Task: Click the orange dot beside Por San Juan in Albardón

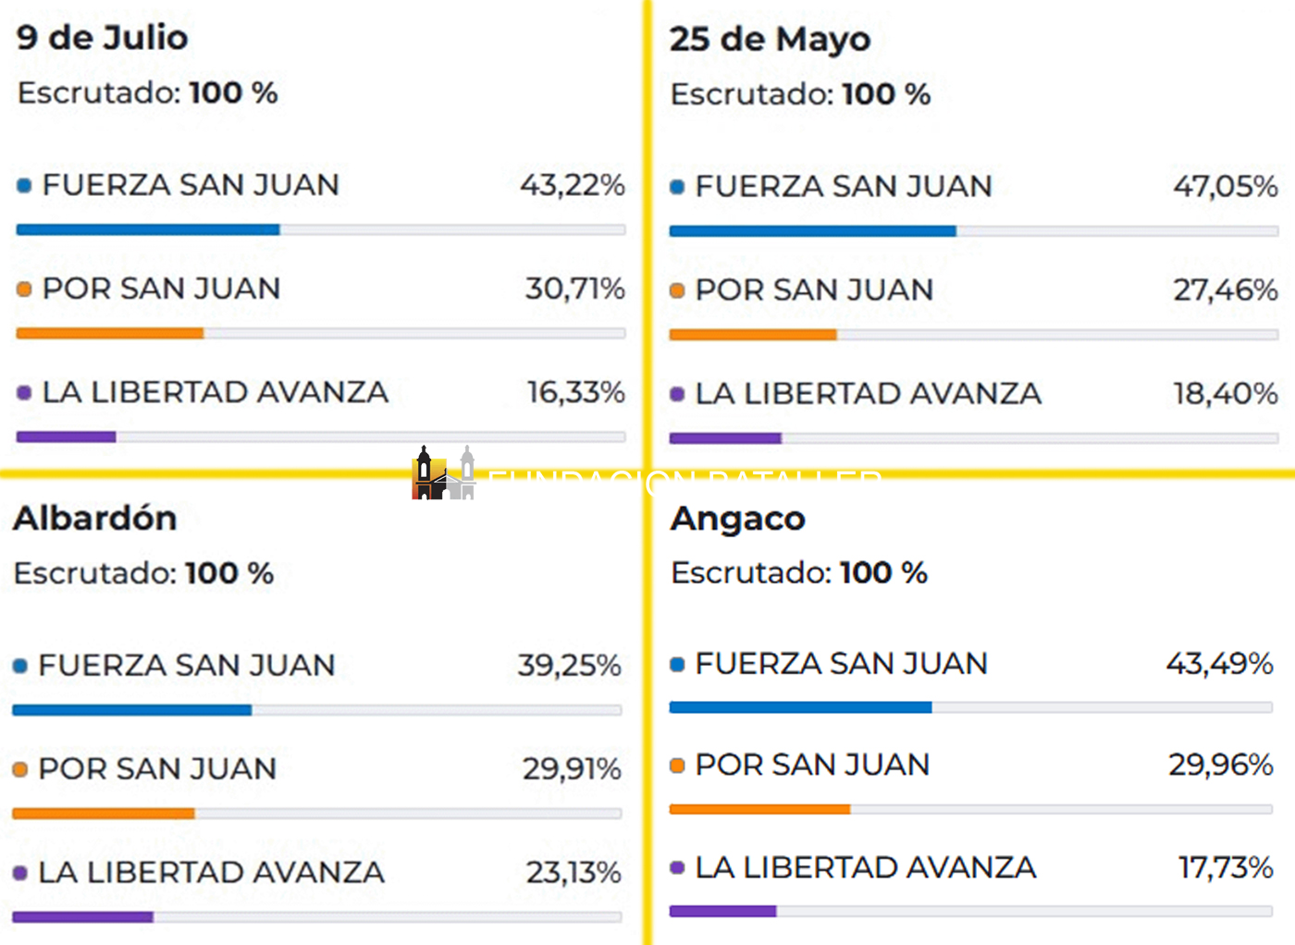Action: click(x=20, y=769)
